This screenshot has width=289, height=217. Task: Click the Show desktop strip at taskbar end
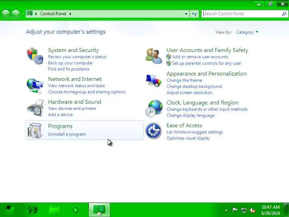tap(286, 210)
